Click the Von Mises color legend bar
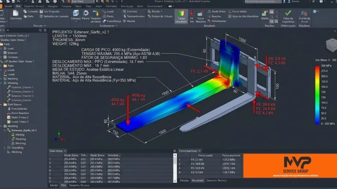This screenshot has width=337, height=189. point(317,95)
